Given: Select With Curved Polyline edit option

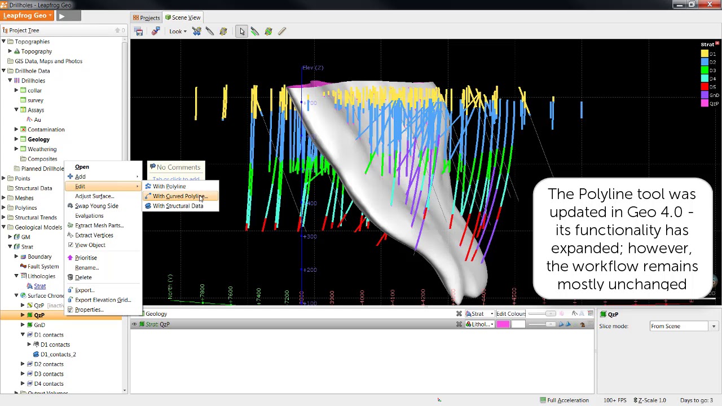Looking at the screenshot, I should [179, 196].
